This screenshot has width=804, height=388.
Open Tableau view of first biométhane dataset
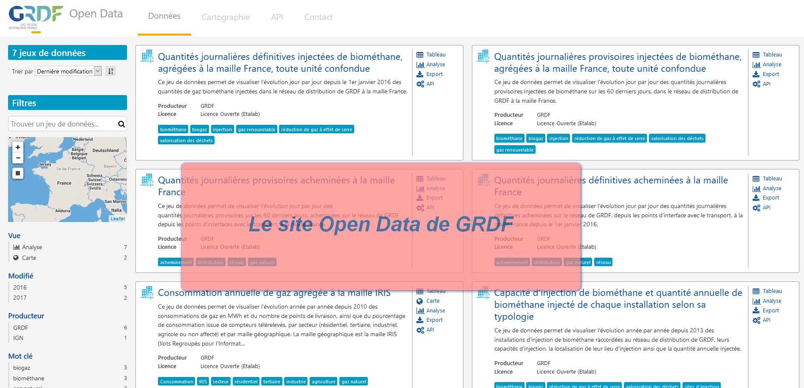pos(435,55)
